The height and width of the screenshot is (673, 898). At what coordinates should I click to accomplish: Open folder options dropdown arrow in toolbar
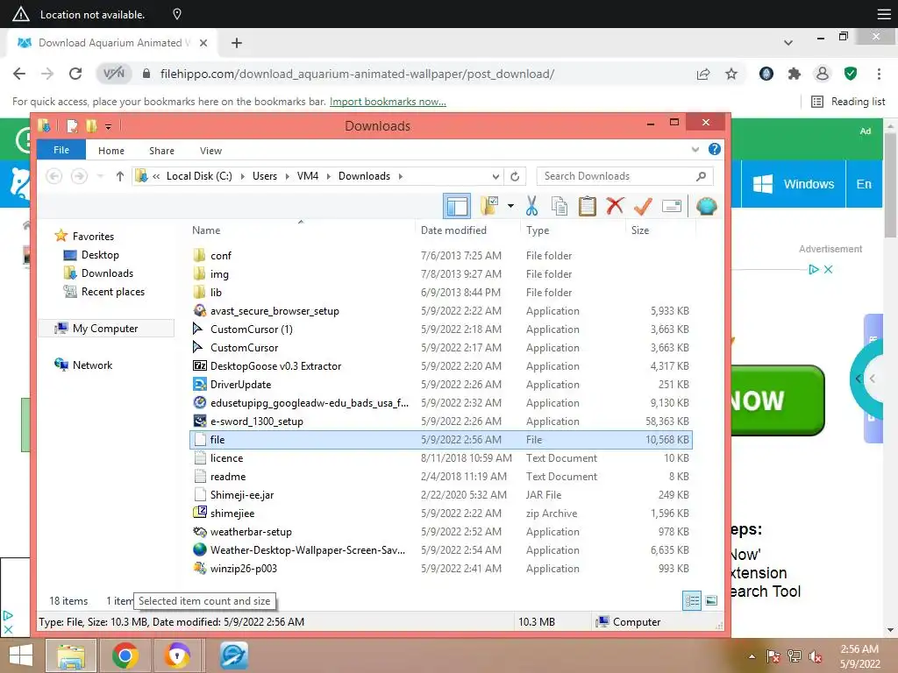510,206
